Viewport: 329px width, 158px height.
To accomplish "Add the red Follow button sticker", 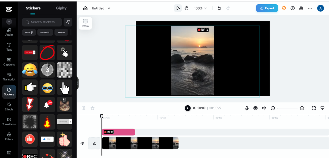I will tap(30, 52).
